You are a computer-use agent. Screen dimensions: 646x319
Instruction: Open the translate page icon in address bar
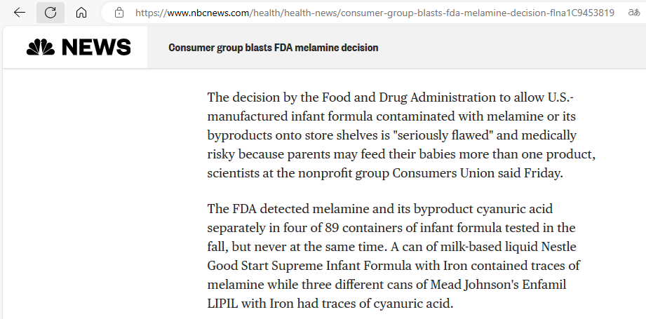click(635, 13)
